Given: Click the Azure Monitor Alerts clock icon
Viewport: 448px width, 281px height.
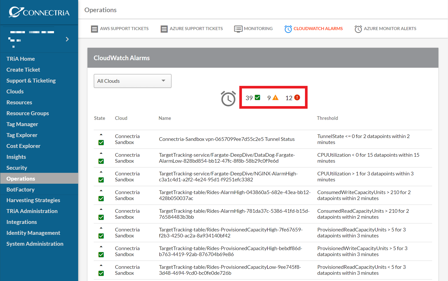Looking at the screenshot, I should [358, 29].
